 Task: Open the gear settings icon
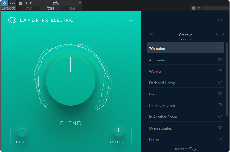pos(193,8)
